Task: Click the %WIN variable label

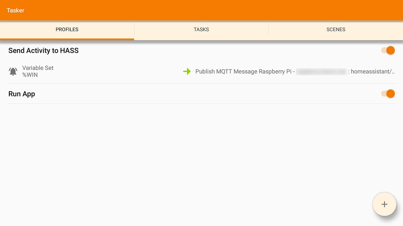Action: 30,75
